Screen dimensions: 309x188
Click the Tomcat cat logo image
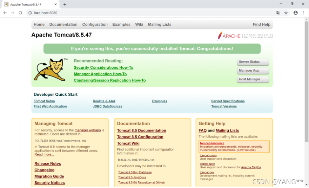click(x=51, y=69)
